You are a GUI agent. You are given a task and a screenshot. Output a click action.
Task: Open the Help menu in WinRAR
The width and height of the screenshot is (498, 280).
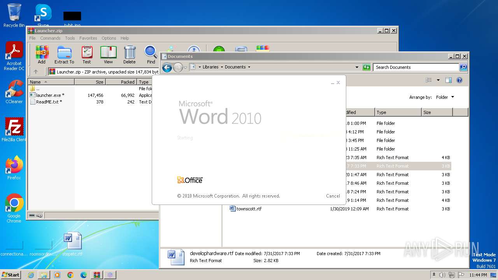pos(124,38)
